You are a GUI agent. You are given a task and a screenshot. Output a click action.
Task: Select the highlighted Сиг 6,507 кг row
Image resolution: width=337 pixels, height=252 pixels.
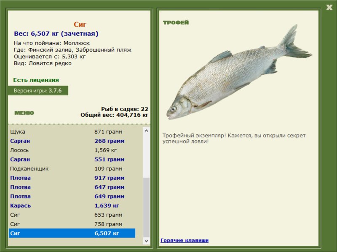[72, 233]
